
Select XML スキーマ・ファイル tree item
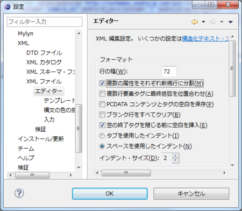[x=51, y=72]
